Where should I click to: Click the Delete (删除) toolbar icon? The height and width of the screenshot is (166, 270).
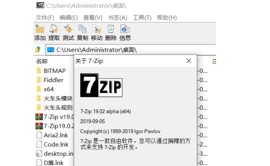[111, 29]
